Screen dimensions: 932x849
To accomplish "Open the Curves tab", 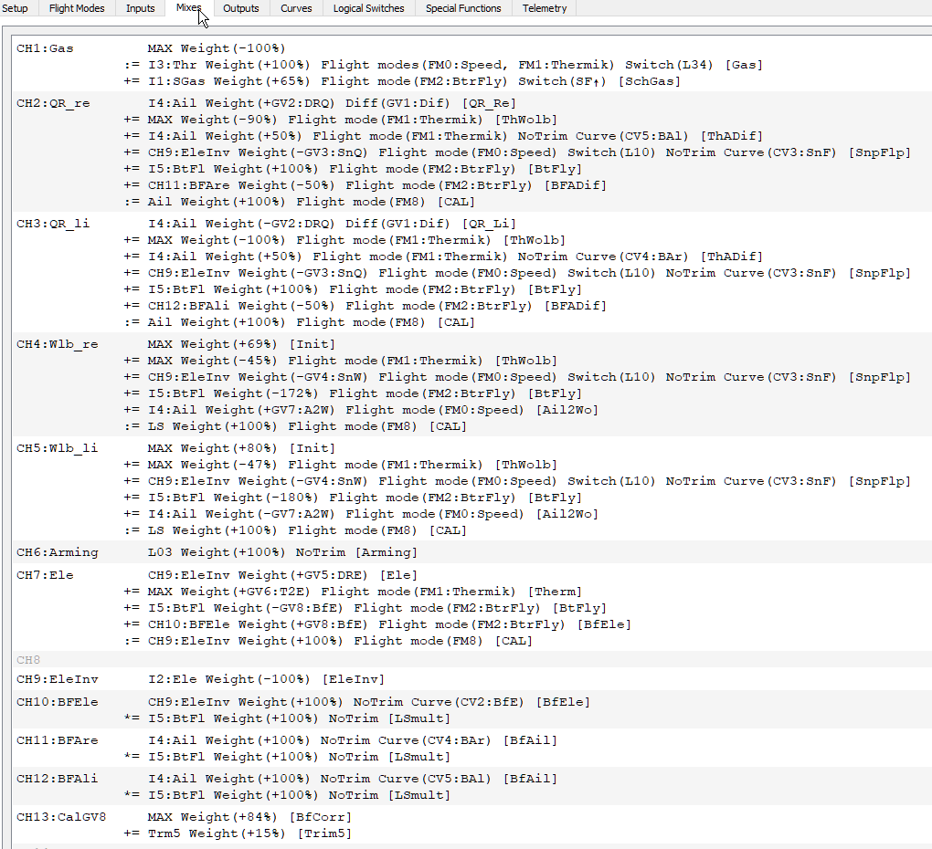I will pos(296,8).
